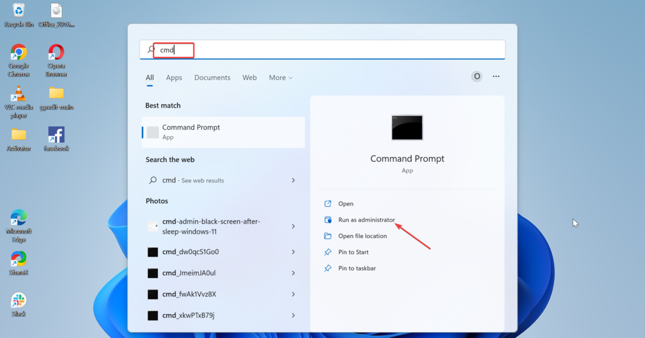Click the Open action icon

pos(328,204)
